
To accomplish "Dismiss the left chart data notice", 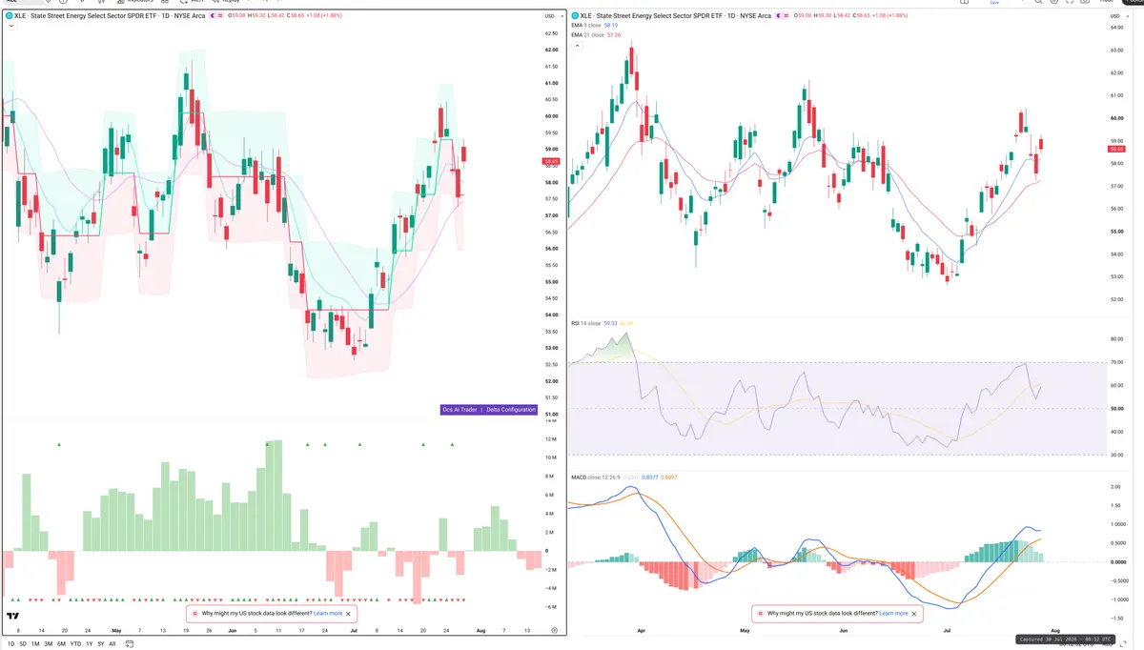I will tap(350, 614).
